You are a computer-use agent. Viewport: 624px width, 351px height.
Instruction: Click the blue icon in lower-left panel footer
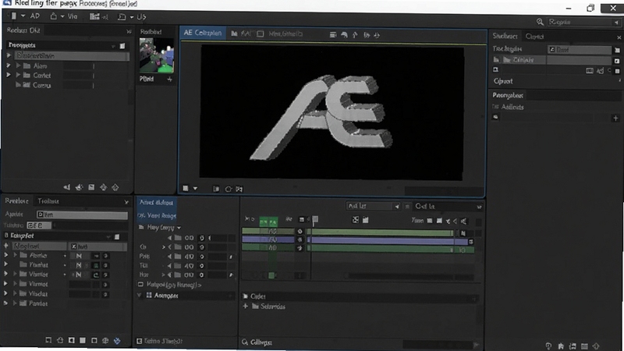pyautogui.click(x=116, y=341)
